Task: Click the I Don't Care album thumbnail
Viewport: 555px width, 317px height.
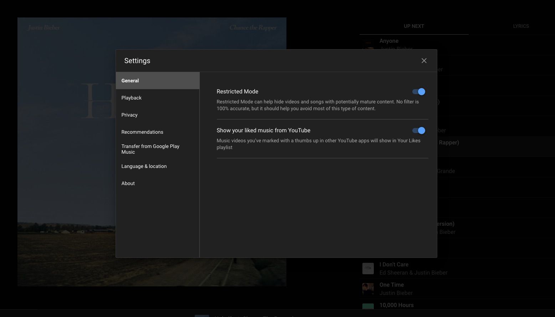Action: click(x=368, y=269)
